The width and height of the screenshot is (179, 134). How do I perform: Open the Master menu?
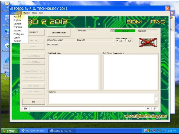(x=26, y=13)
